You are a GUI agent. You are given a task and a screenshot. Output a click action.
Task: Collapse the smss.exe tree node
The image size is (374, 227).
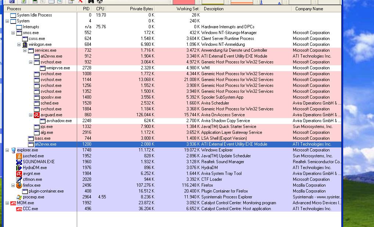13,33
